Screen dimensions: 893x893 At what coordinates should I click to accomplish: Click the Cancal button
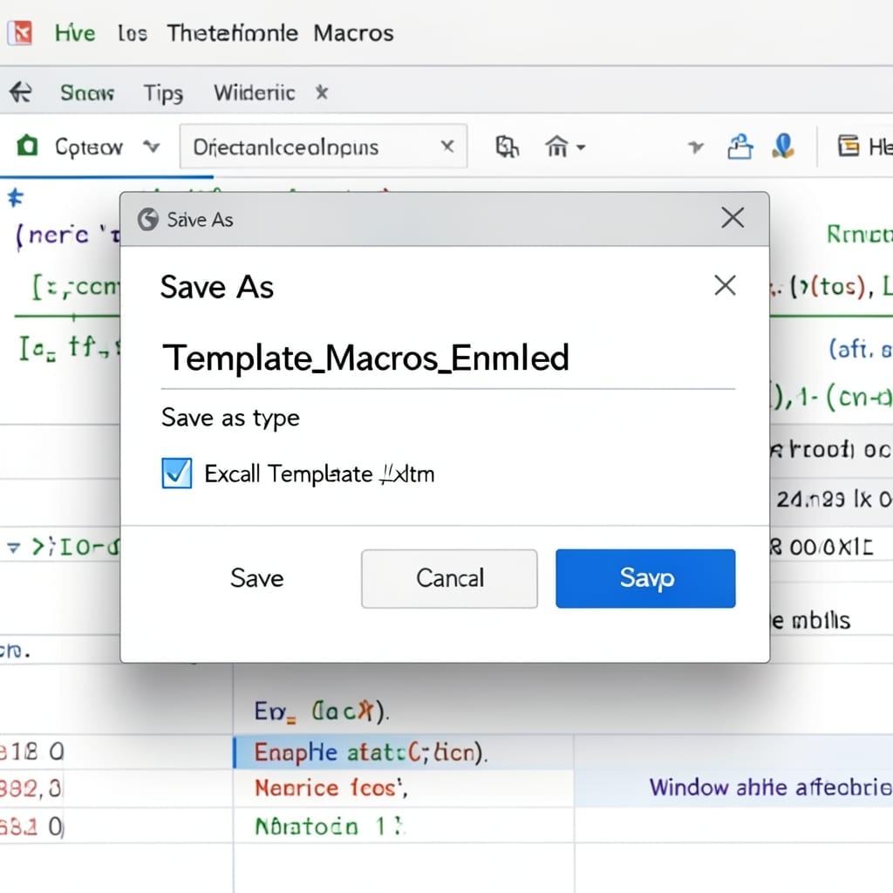pyautogui.click(x=449, y=579)
